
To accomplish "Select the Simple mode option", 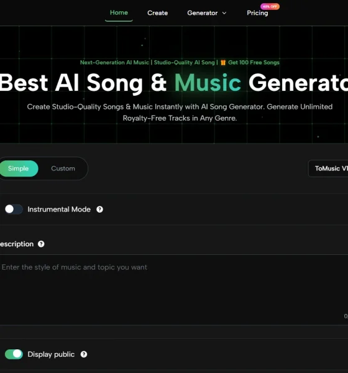I will click(18, 168).
